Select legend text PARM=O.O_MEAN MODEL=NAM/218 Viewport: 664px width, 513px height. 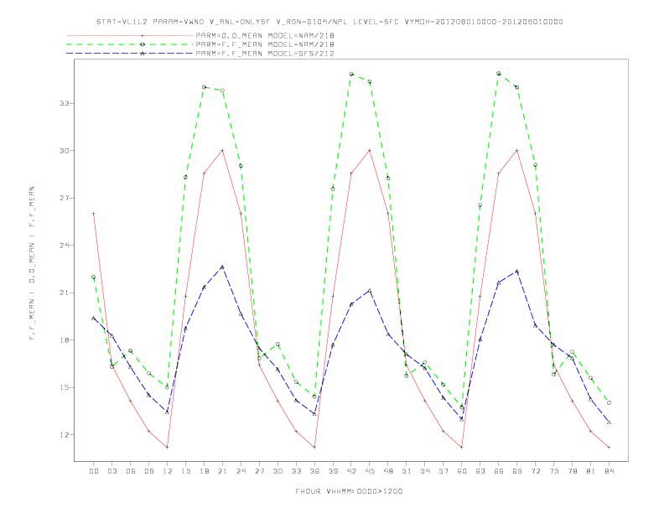coord(265,35)
